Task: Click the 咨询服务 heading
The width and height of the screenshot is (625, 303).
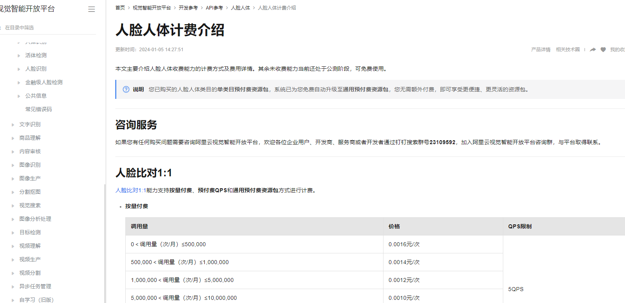Action: point(136,125)
